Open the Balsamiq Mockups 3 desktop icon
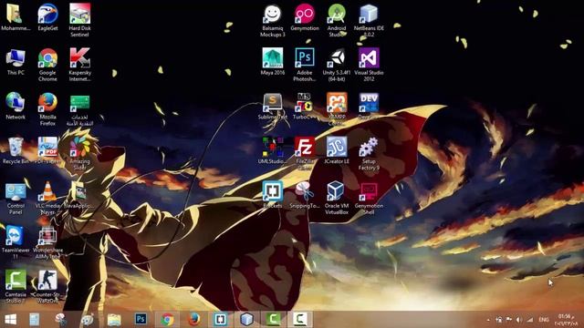 [273, 20]
